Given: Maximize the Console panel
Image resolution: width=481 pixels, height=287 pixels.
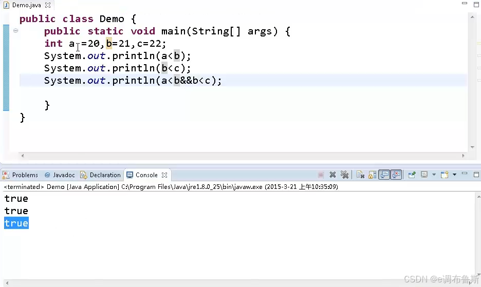Looking at the screenshot, I should pos(476,175).
